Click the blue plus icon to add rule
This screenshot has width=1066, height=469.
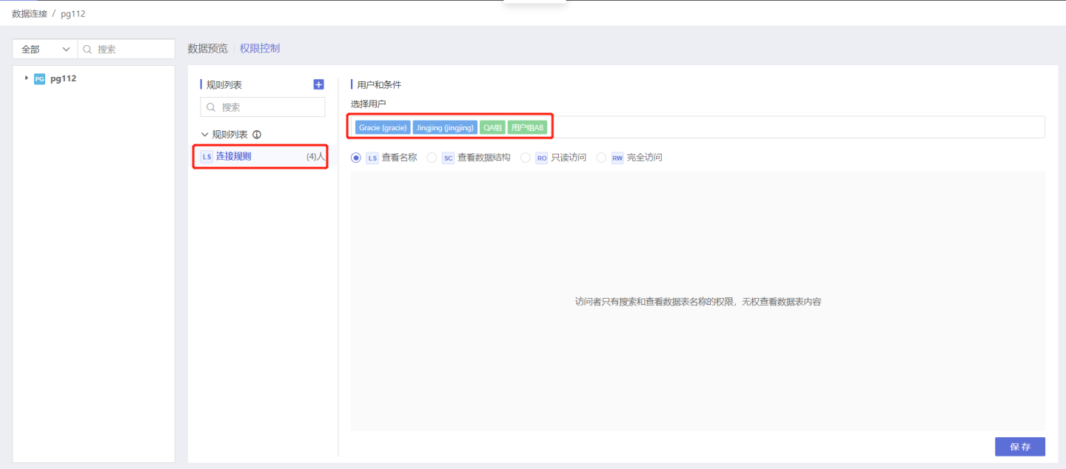318,85
